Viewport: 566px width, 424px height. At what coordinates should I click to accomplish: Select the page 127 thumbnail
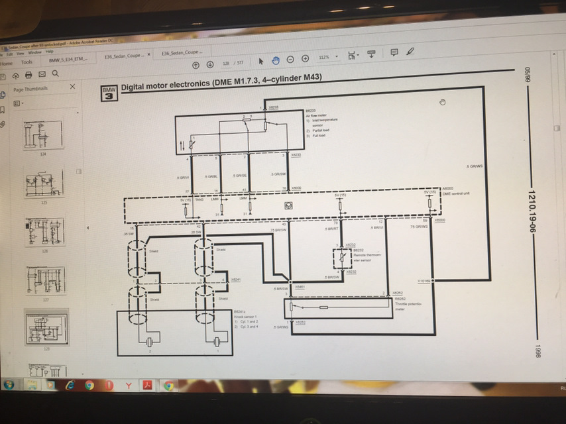click(x=46, y=280)
